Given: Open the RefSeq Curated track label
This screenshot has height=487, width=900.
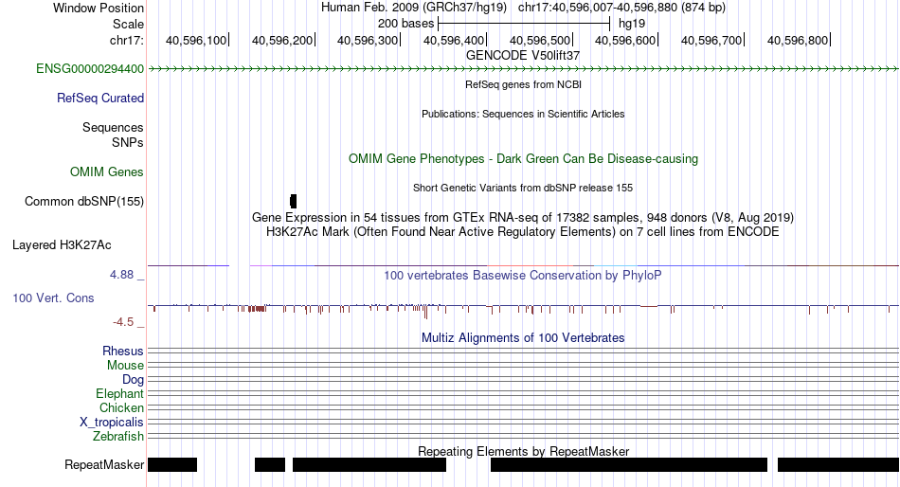Looking at the screenshot, I should pos(99,99).
